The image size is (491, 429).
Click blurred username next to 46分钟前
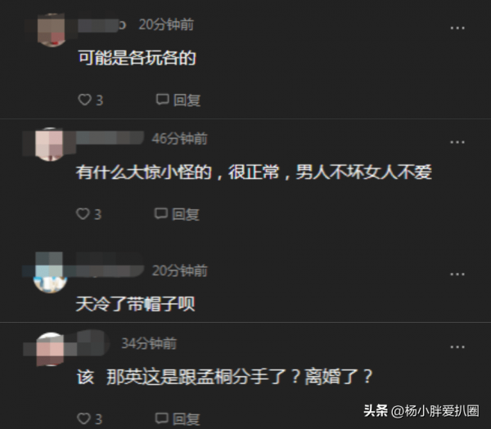coord(110,138)
